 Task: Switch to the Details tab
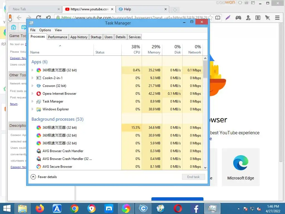[121, 37]
